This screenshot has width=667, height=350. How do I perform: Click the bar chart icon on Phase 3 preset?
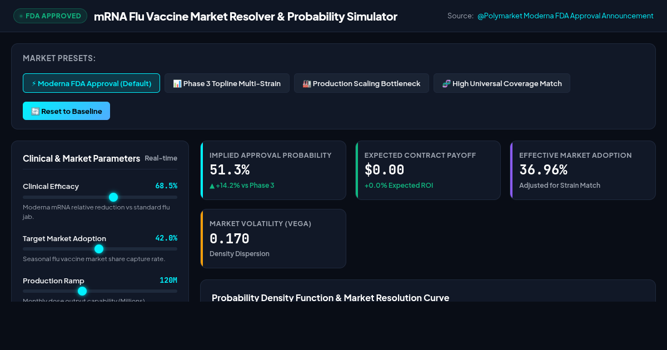tap(177, 83)
